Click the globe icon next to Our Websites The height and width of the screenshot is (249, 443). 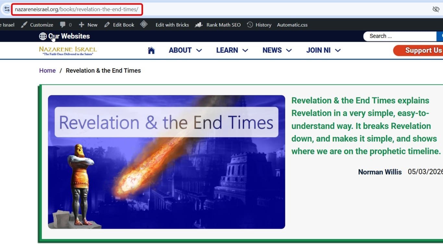click(x=43, y=36)
